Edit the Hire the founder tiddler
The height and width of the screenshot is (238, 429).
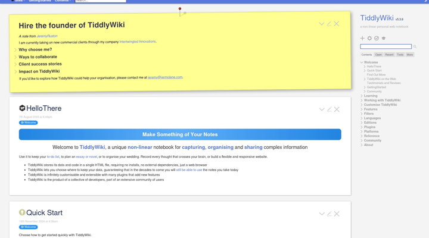click(329, 24)
